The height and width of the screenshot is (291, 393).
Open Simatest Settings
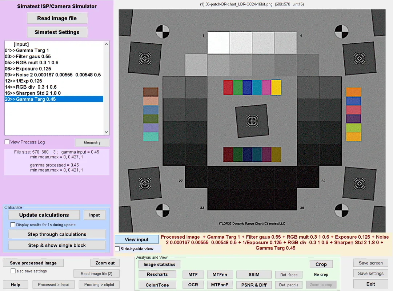[x=57, y=32]
